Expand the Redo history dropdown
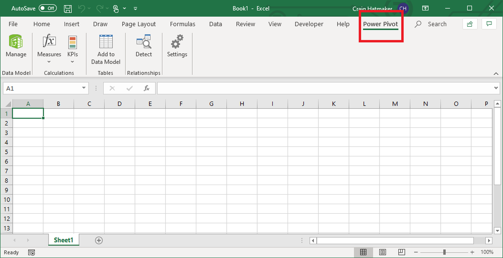 pos(107,9)
